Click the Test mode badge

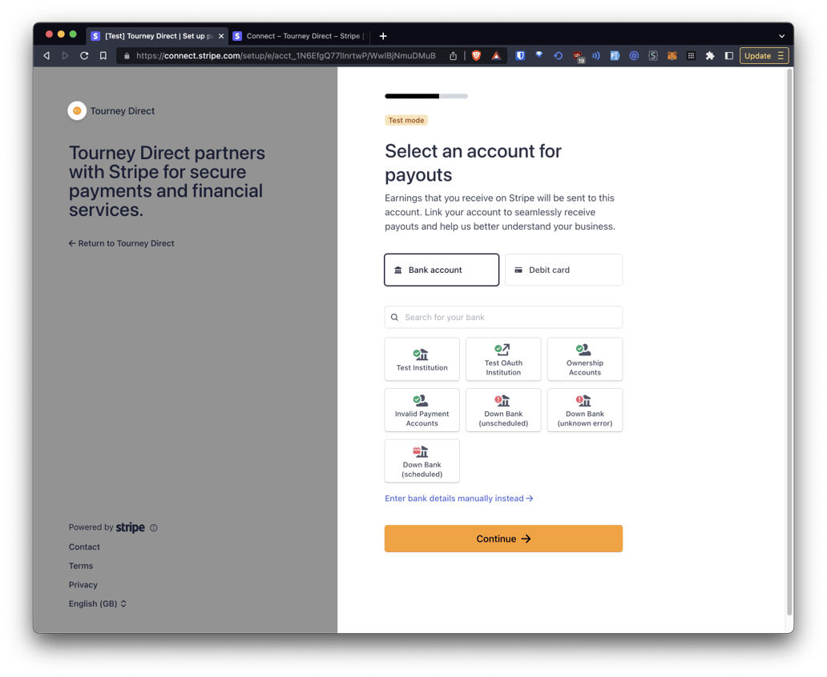(405, 119)
